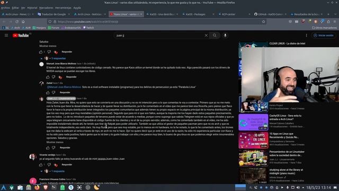Viewport: 339px width, 191px height.
Task: Show hidden system tray icons arrow
Action: tap(303, 187)
